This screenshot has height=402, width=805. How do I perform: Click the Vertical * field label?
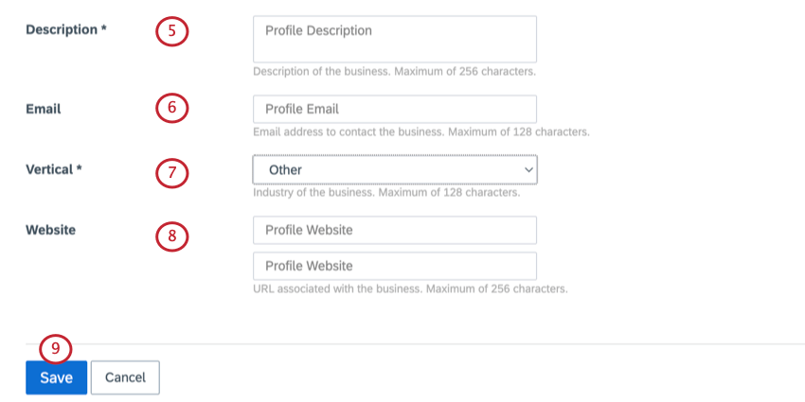click(54, 169)
